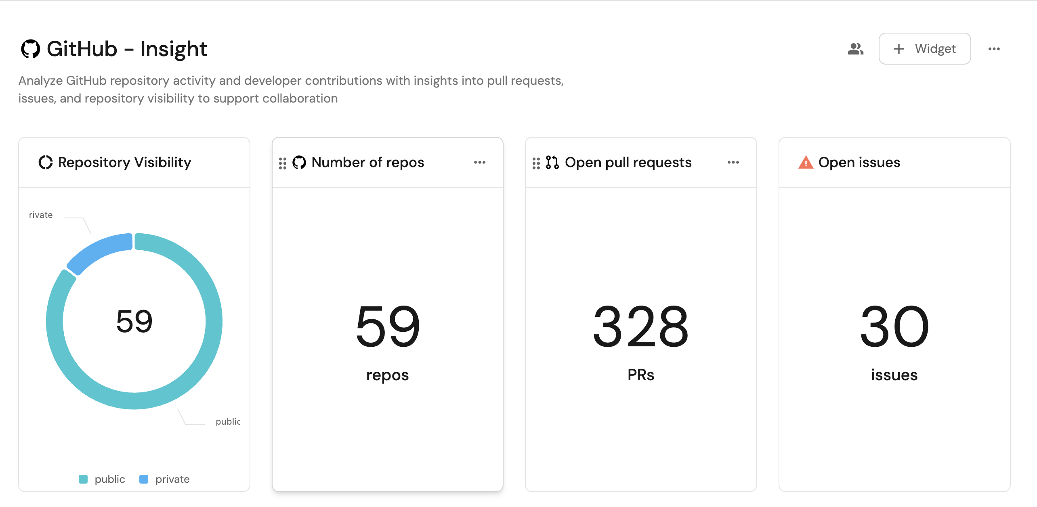
Task: Click the GitHub logo beside dashboard title
Action: point(31,49)
